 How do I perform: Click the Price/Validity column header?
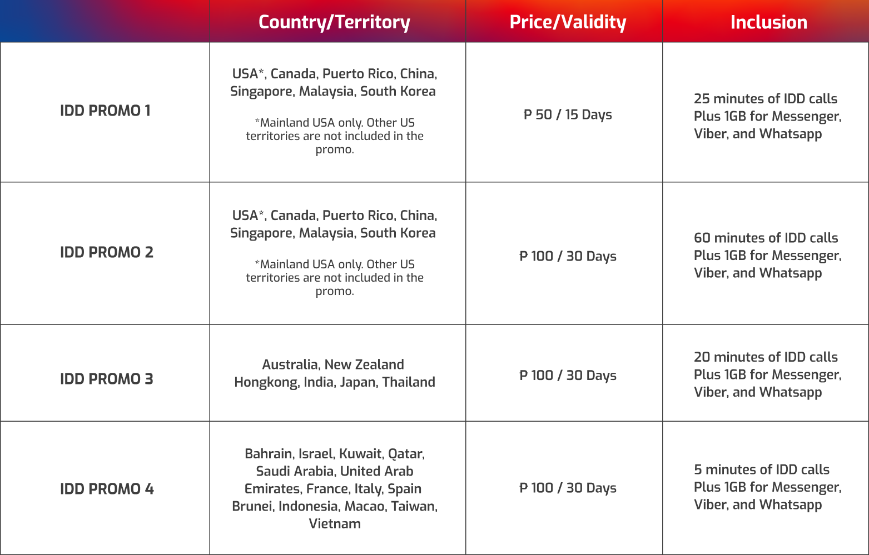coord(568,22)
